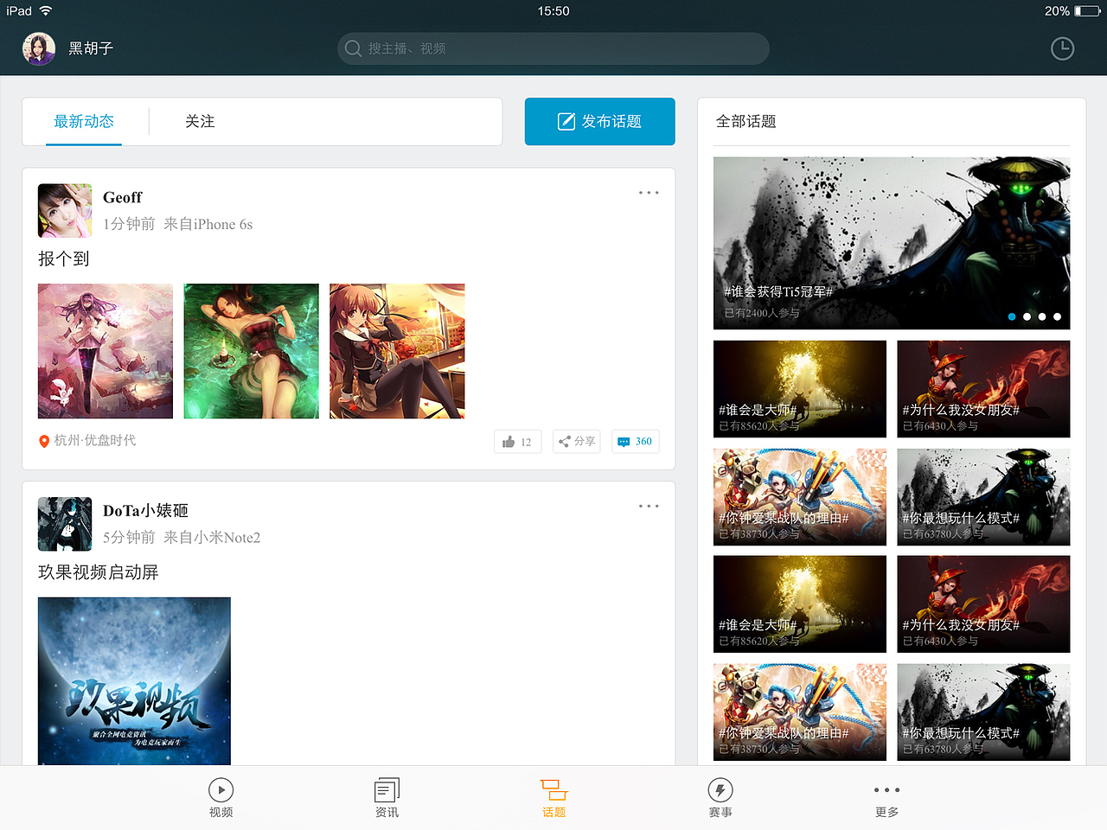Click the 发布话题 publish button
This screenshot has width=1107, height=830.
(599, 122)
